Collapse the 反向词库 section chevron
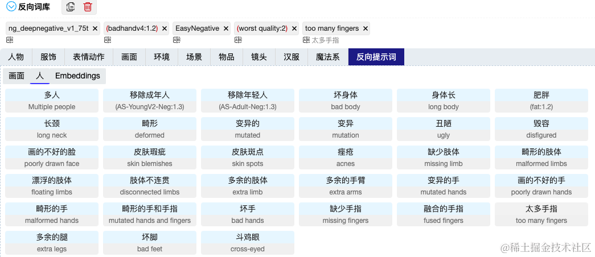Screen dimensions: 595x257 click(x=11, y=6)
